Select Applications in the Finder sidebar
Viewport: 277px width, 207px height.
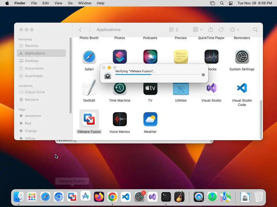tap(41, 53)
